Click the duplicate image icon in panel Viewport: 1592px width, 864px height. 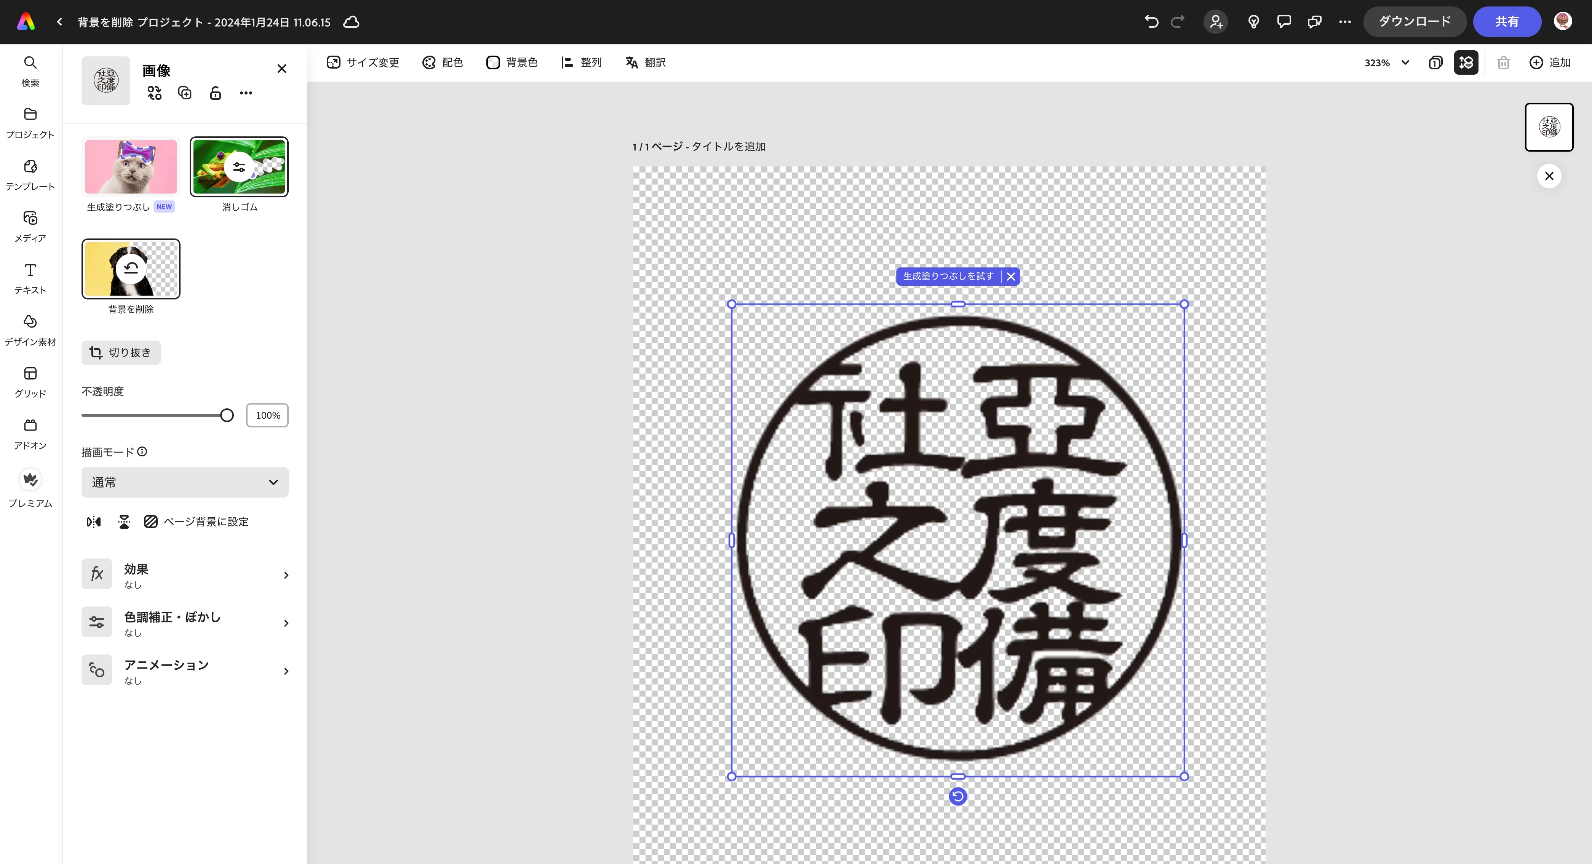(185, 93)
